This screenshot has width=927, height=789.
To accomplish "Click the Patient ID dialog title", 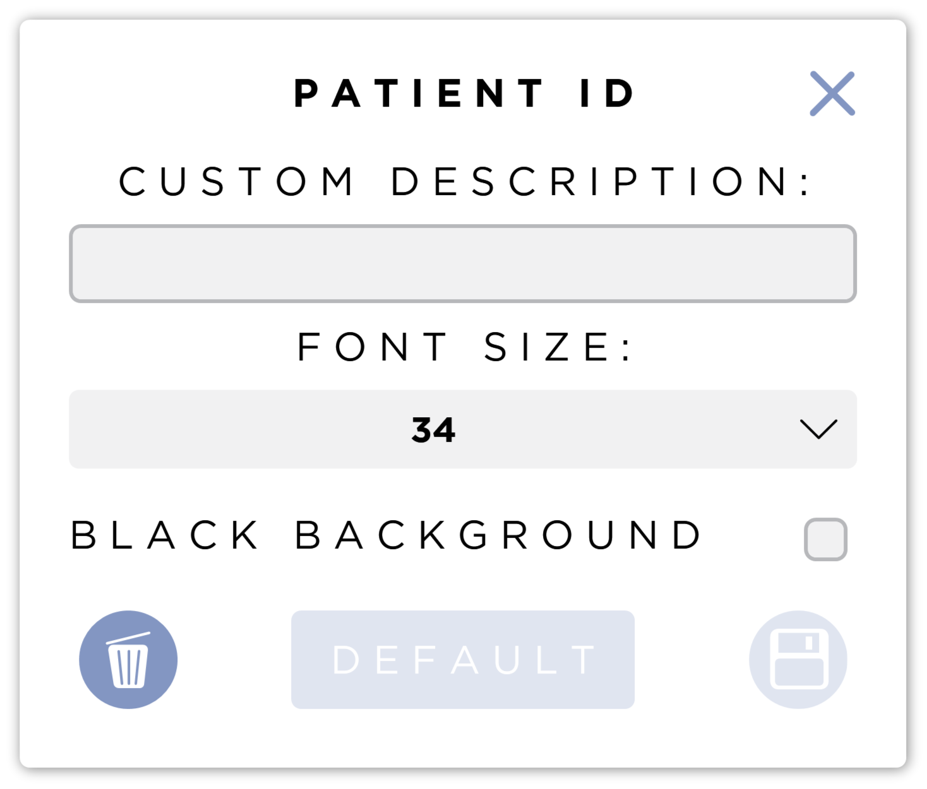I will pyautogui.click(x=464, y=94).
